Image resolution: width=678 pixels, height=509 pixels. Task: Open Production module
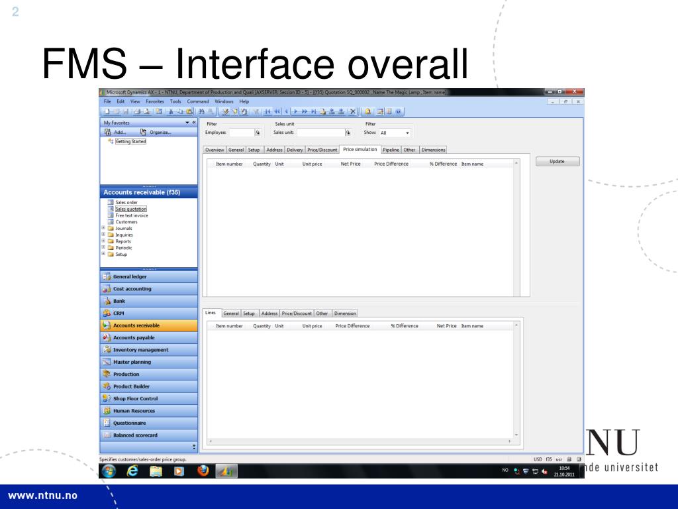point(149,374)
